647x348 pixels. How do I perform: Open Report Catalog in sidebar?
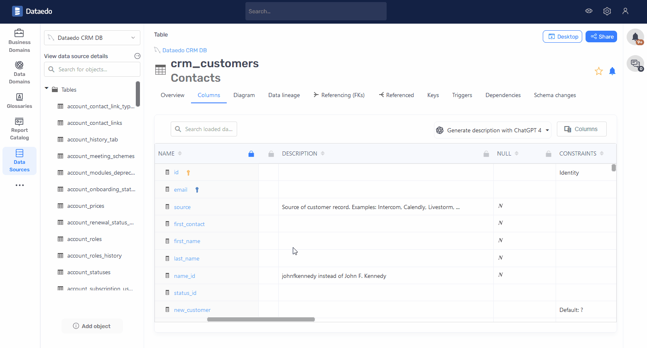click(x=20, y=129)
